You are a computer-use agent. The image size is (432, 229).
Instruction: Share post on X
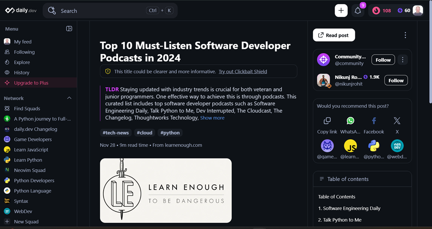click(397, 125)
